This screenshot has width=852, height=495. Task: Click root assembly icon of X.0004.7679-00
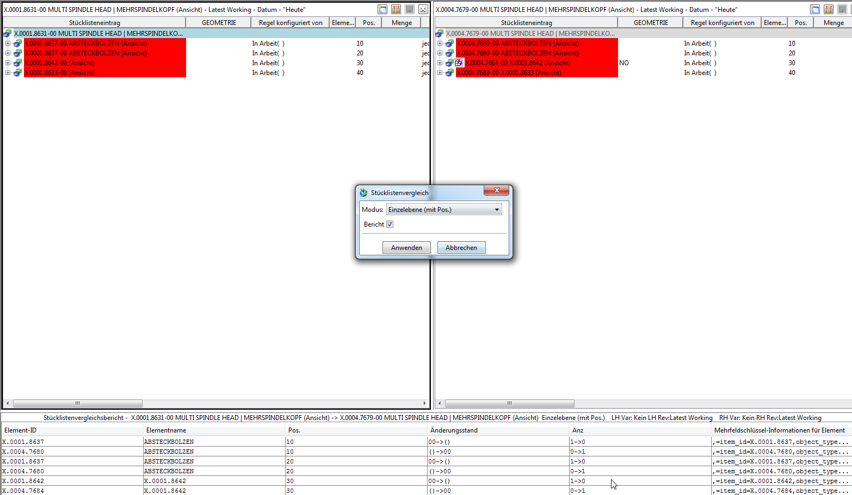click(x=440, y=34)
